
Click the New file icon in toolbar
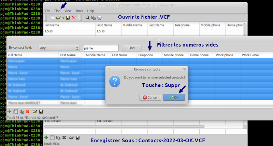click(x=53, y=18)
